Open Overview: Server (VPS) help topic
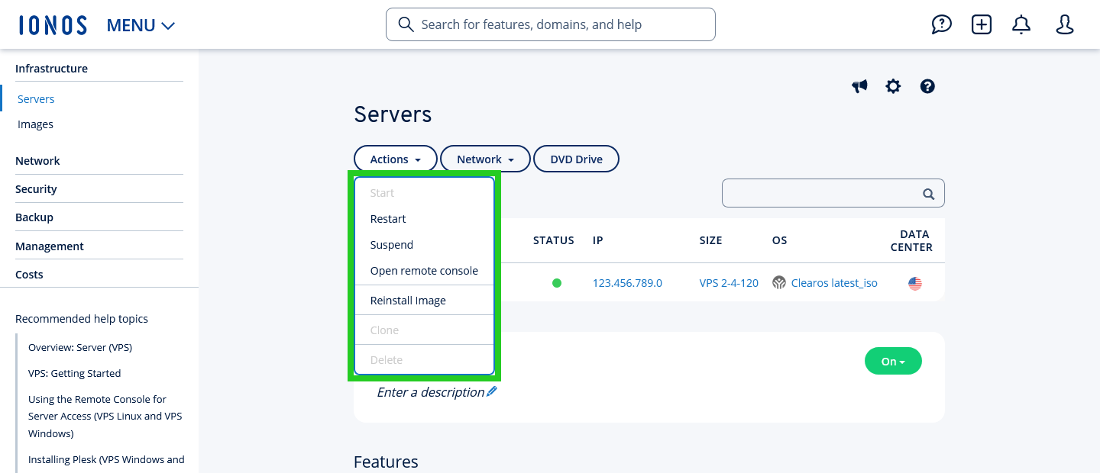This screenshot has height=473, width=1100. coord(80,347)
